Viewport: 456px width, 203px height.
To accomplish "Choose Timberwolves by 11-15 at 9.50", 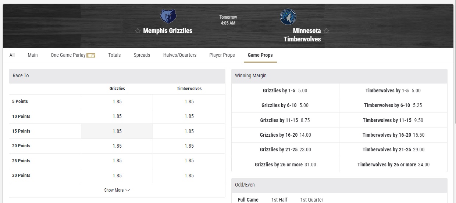I will pyautogui.click(x=393, y=120).
